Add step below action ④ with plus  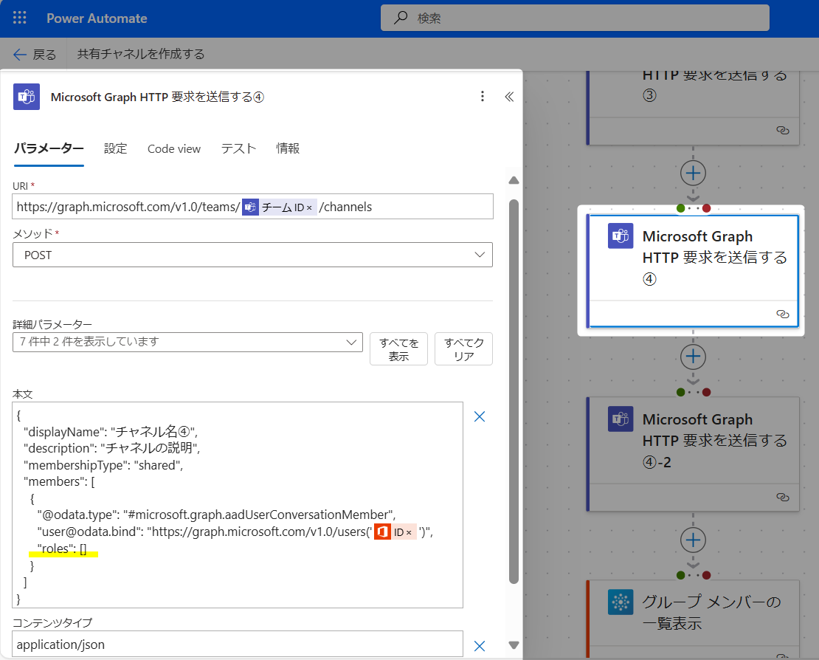(x=693, y=357)
